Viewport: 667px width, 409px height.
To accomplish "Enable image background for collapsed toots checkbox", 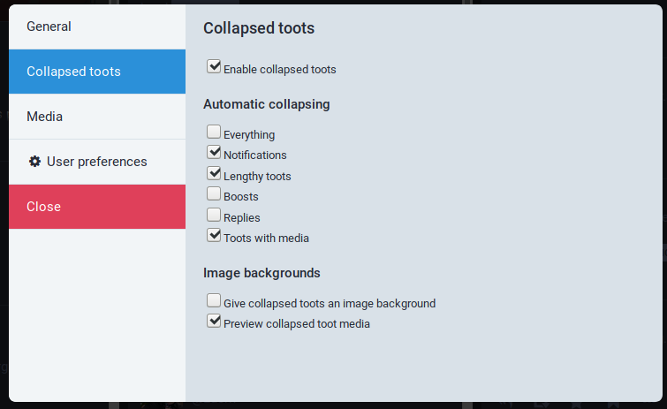I will coord(214,301).
